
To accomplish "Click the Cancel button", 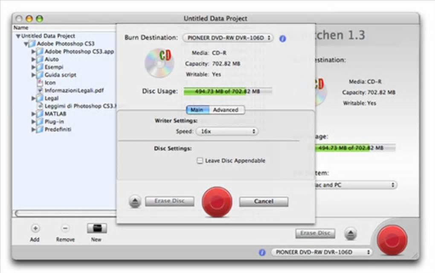I will pos(264,201).
